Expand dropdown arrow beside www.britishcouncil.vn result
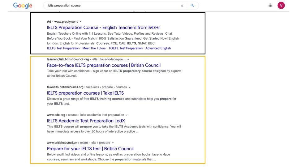The image size is (297, 167). coord(113,143)
